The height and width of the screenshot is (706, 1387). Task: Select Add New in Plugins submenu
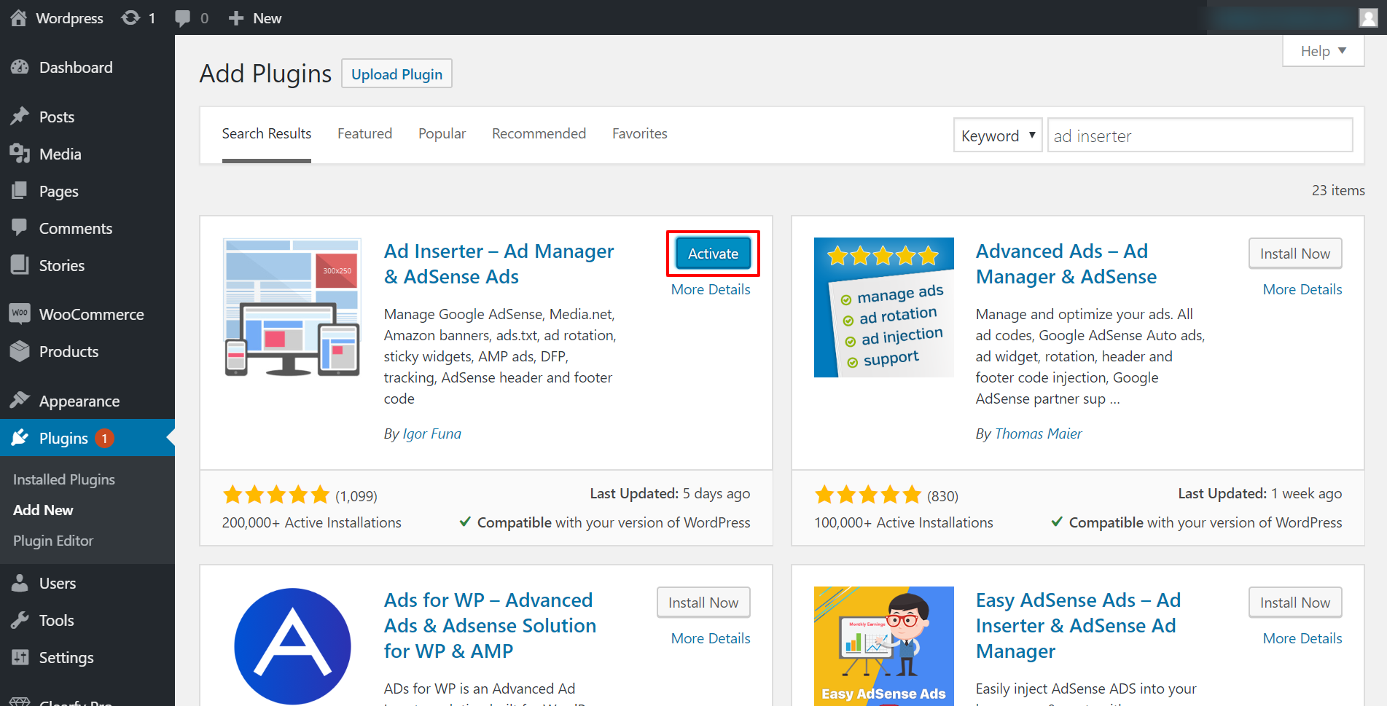click(43, 510)
